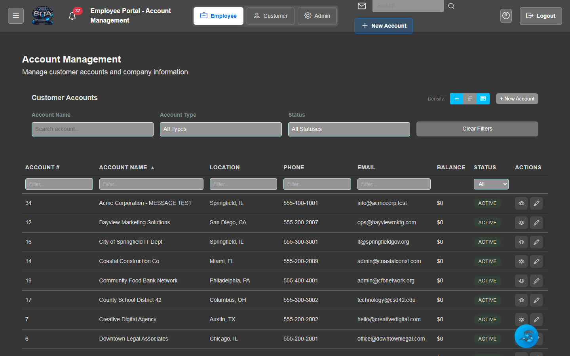570x356 pixels.
Task: Open the floating chat bubble
Action: coord(526,336)
